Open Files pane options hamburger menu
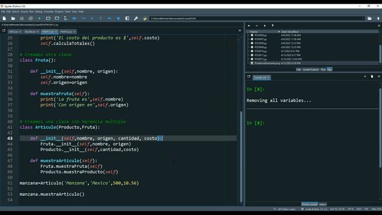 pyautogui.click(x=379, y=26)
